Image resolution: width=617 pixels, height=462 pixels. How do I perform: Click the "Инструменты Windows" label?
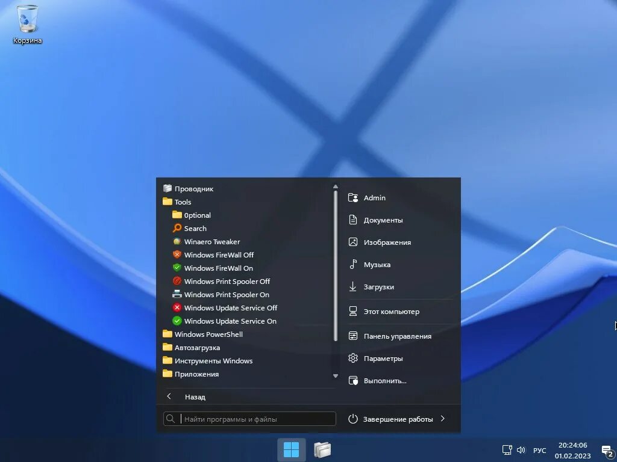click(x=214, y=361)
